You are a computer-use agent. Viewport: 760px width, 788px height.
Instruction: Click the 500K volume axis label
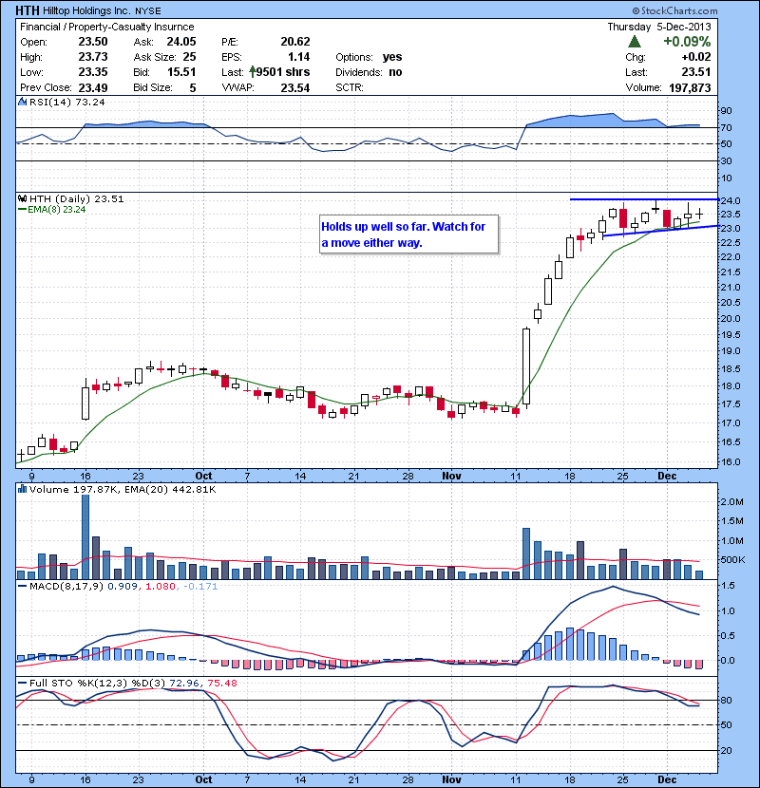[x=731, y=559]
